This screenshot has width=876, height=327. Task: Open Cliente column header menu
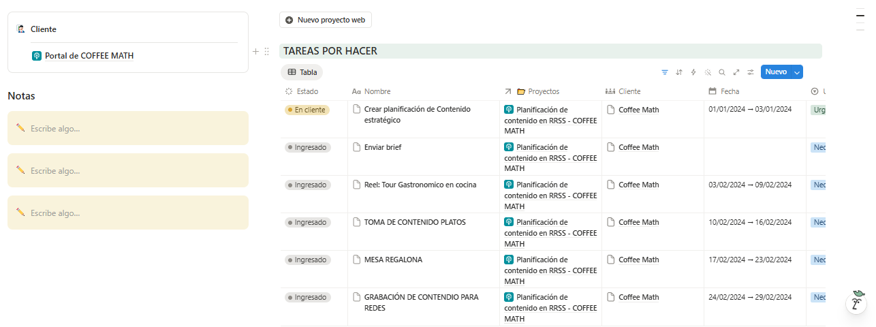(623, 91)
